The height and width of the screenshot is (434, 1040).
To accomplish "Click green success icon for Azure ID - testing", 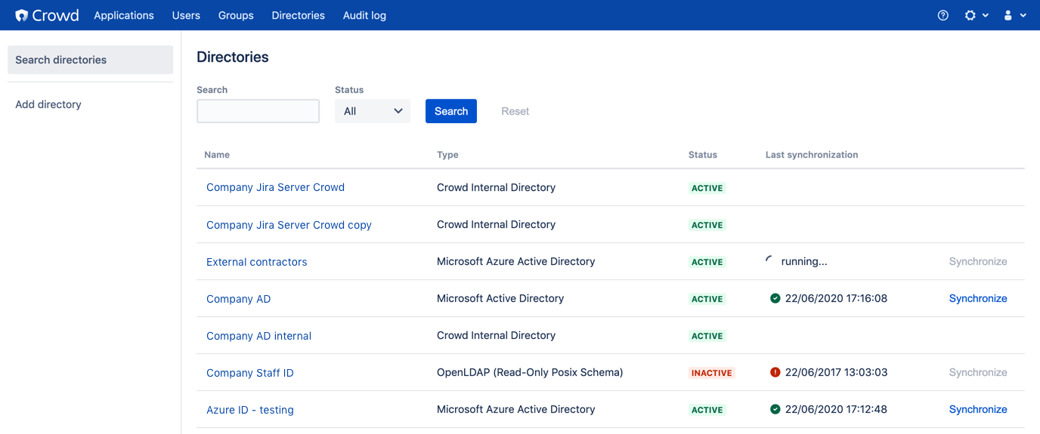I will point(775,409).
